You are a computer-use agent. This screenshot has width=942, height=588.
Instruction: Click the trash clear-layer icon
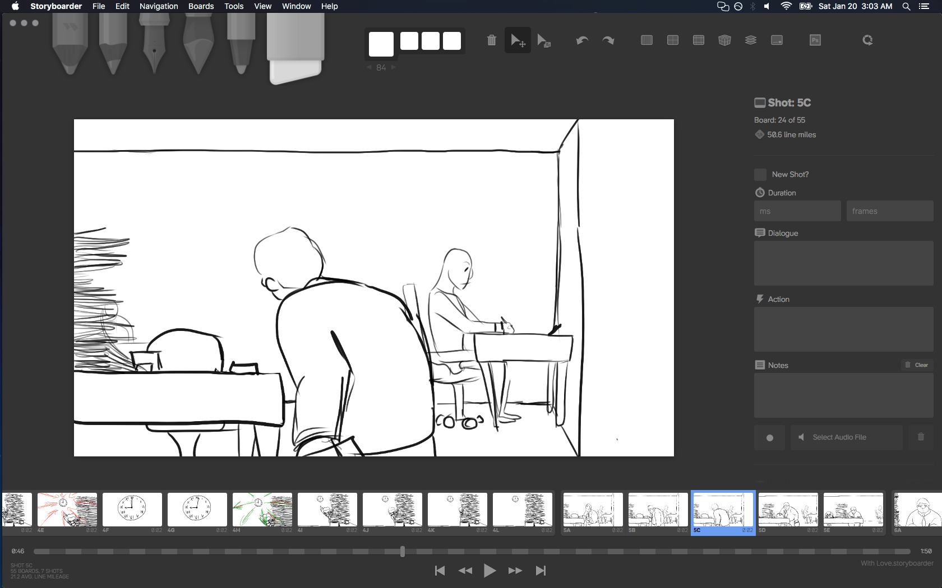pyautogui.click(x=492, y=40)
